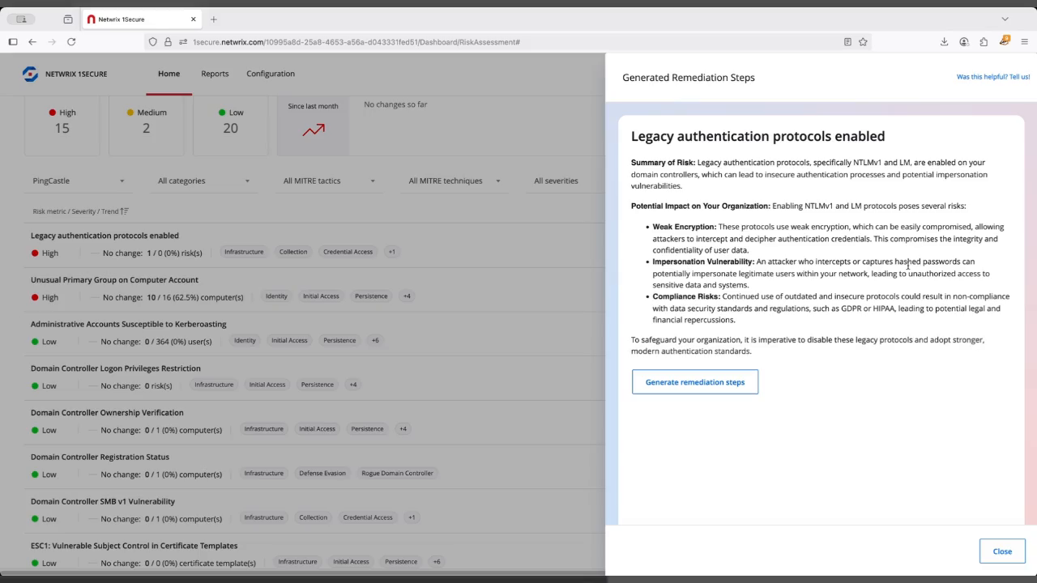This screenshot has height=583, width=1037.
Task: Reload the page with the refresh icon
Action: click(x=71, y=42)
